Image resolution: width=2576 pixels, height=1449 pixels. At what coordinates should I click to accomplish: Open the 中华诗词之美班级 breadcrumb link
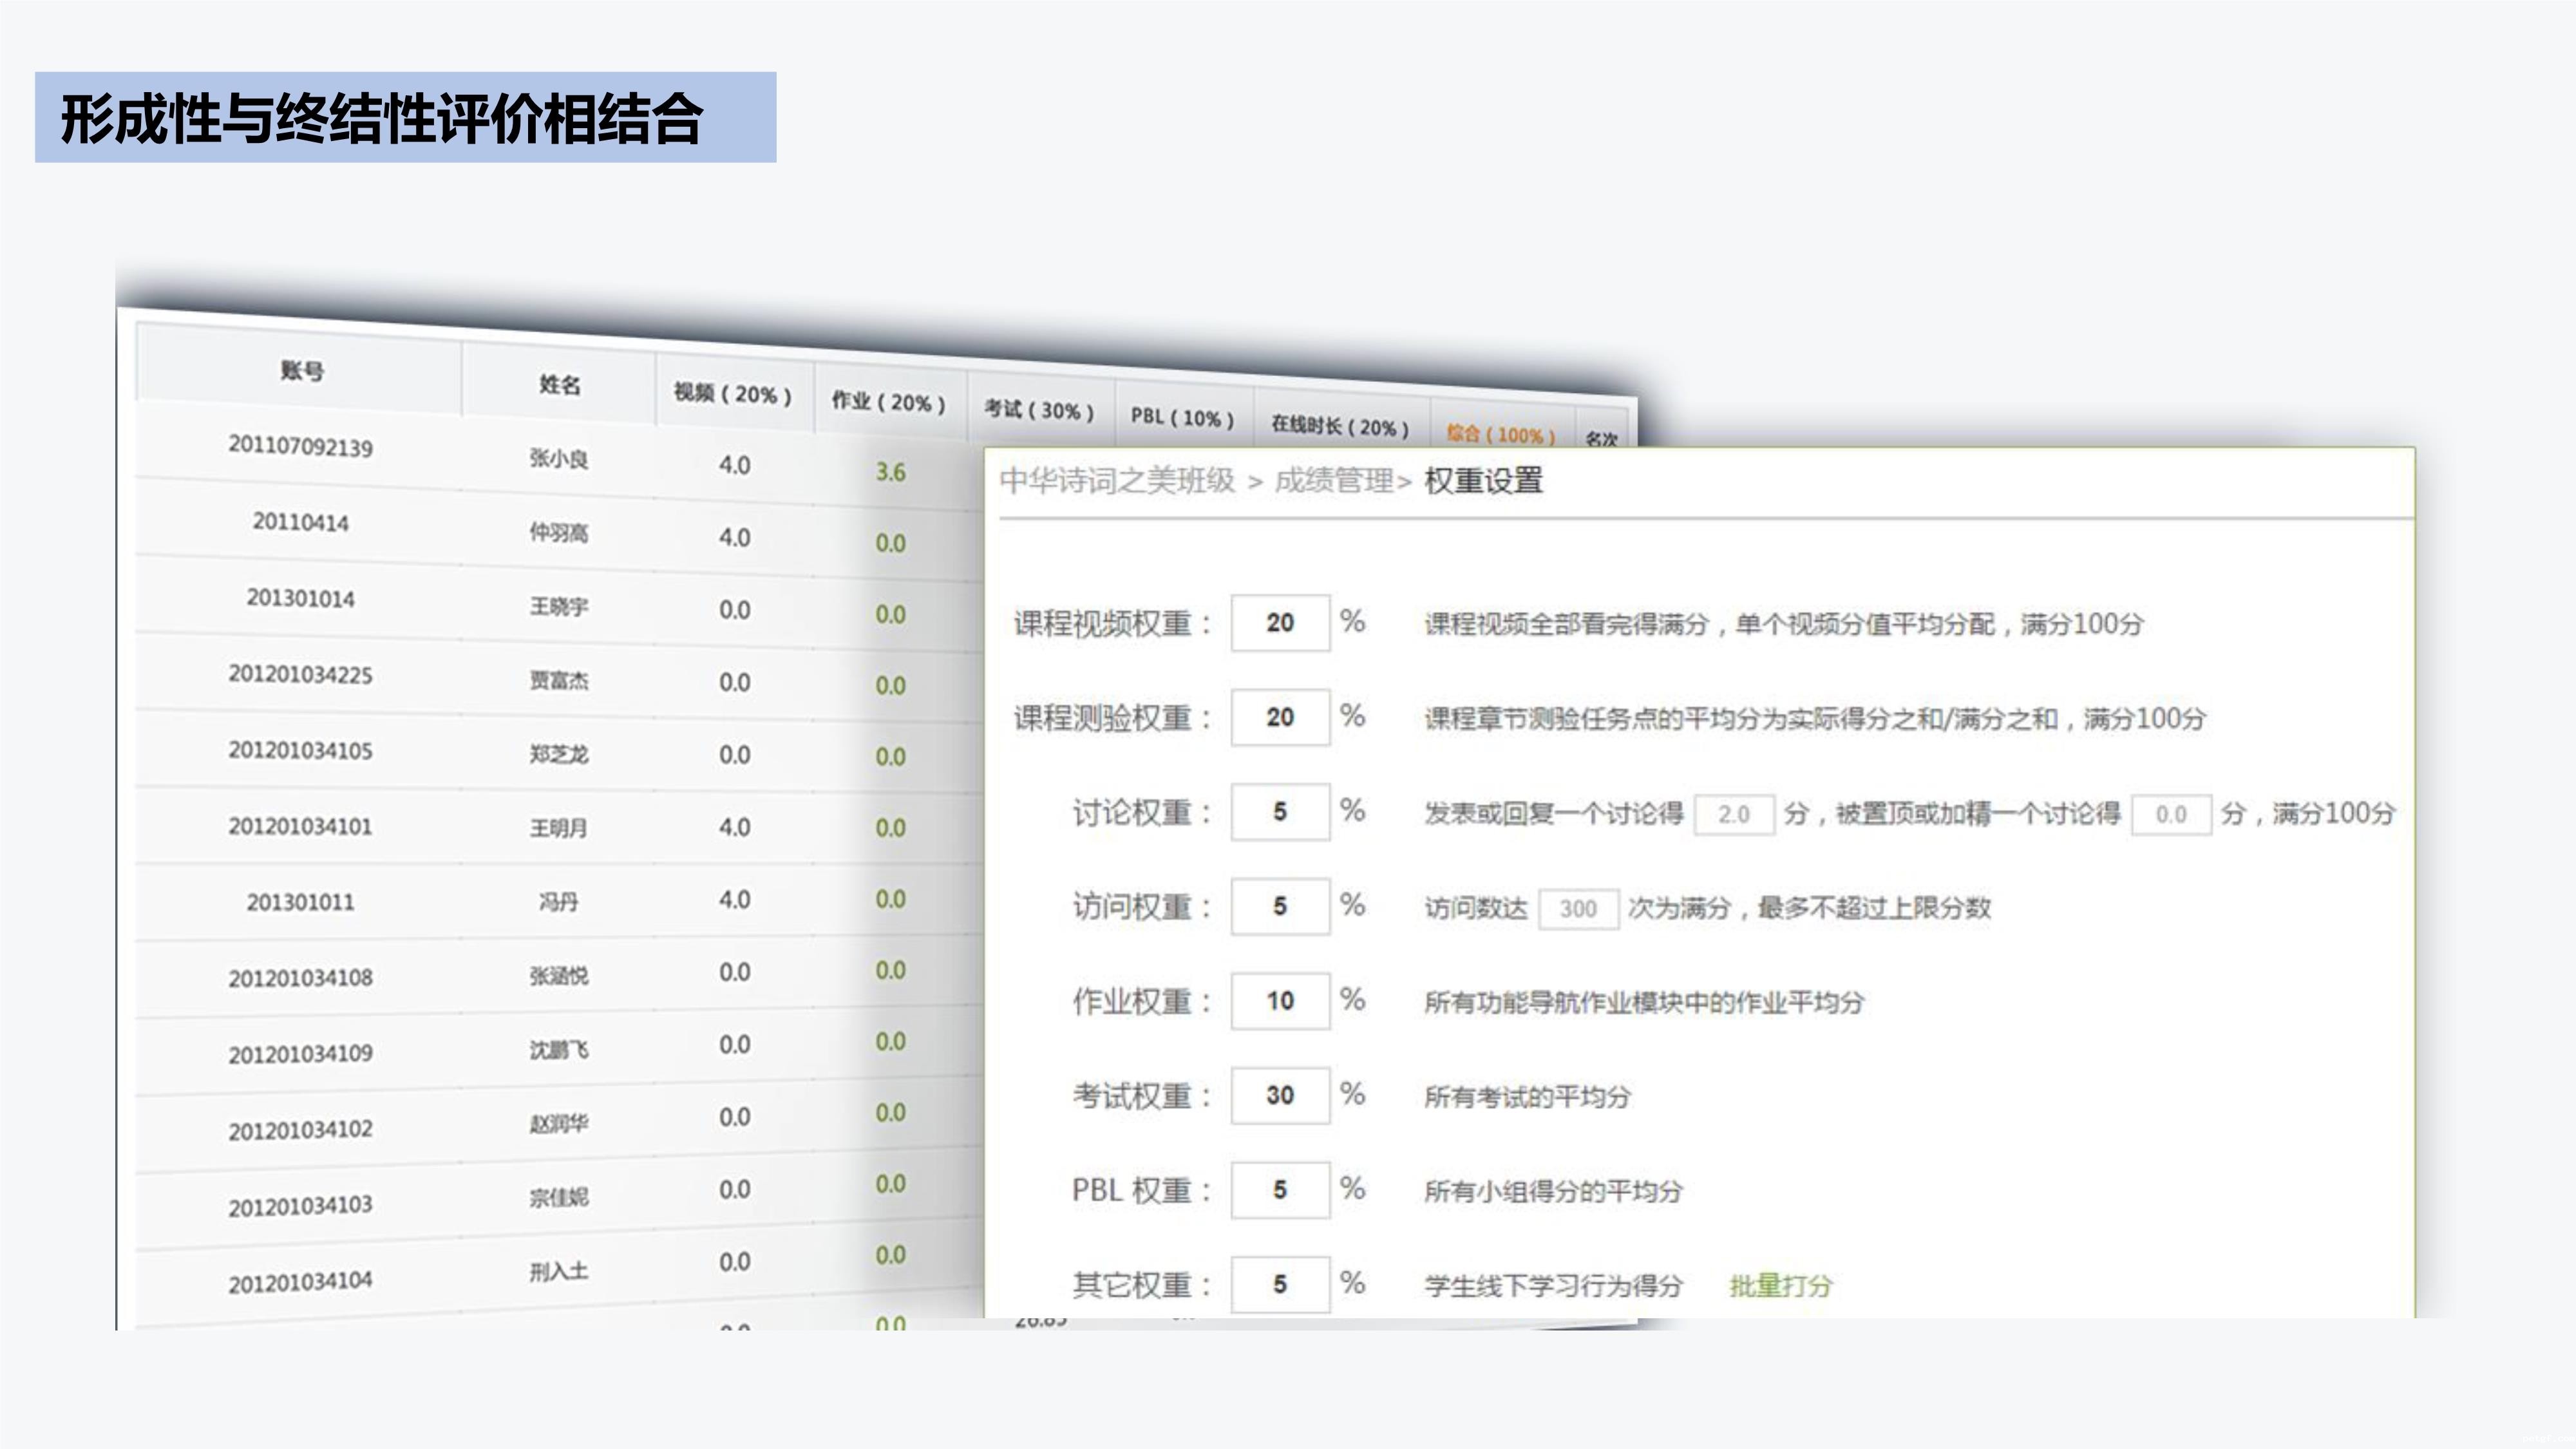click(x=1117, y=481)
